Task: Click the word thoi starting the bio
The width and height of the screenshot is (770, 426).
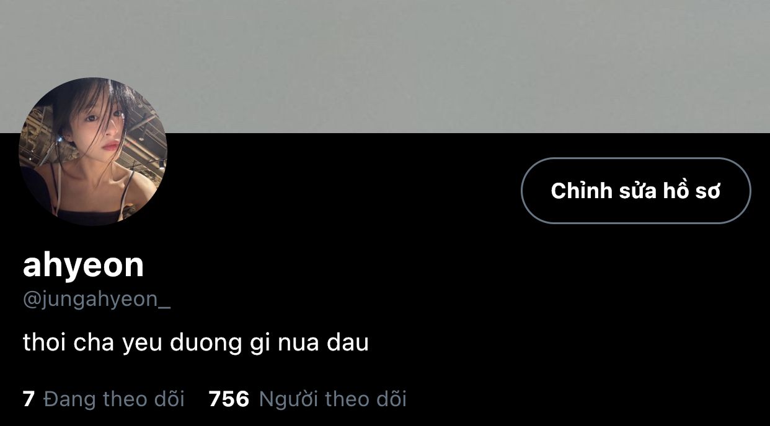Action: tap(44, 342)
